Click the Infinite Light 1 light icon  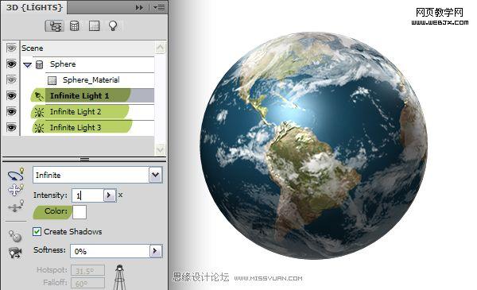[x=39, y=96]
